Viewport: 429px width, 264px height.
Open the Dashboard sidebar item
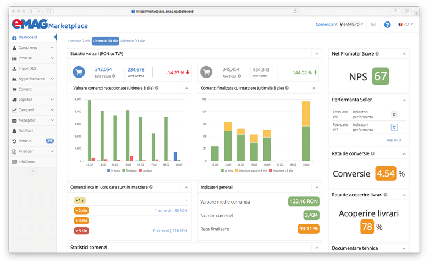click(x=32, y=37)
